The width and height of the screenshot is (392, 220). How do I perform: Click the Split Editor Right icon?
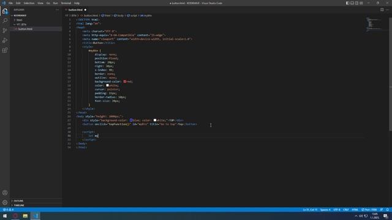tap(382, 10)
